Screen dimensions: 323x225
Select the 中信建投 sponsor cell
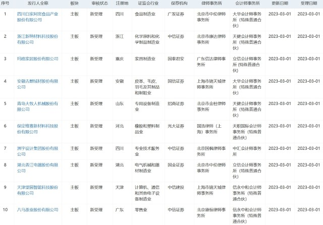[x=176, y=187]
